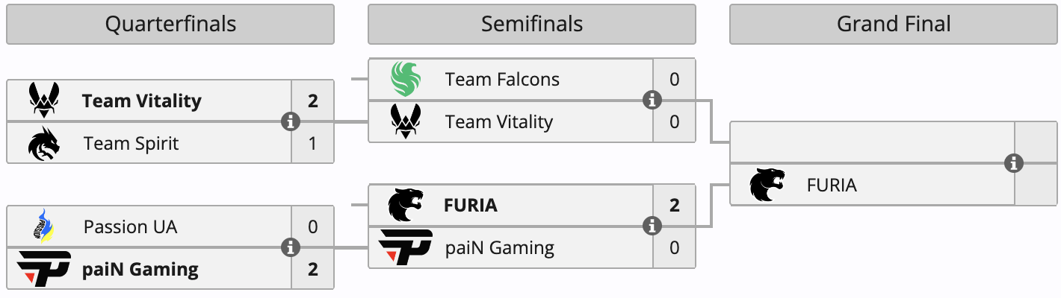This screenshot has width=1061, height=298.
Task: Open info for Vitality vs Spirit match
Action: point(291,121)
